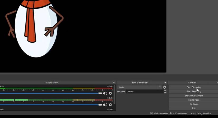Image resolution: width=218 pixels, height=118 pixels.
Task: Increase the transition duration with the up arrow
Action: tap(165, 91)
